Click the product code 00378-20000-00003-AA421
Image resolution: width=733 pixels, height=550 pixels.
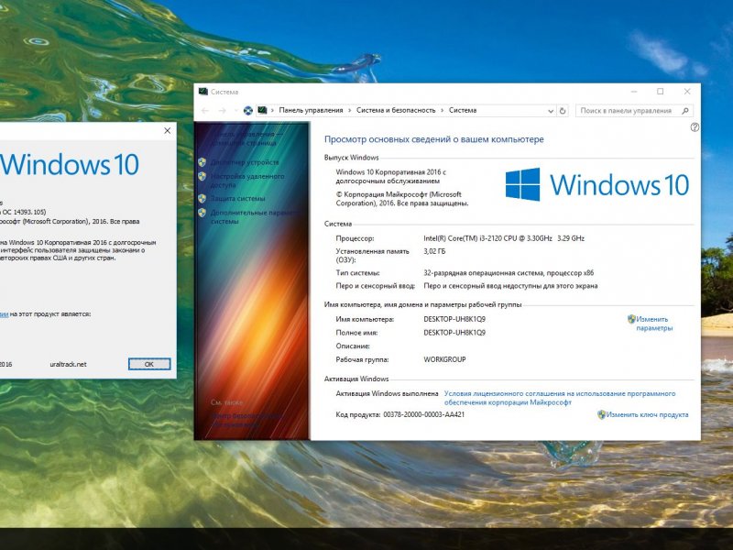point(424,415)
